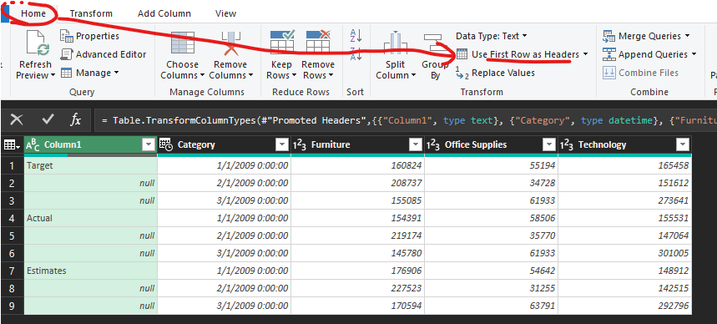
Task: Select the Technology value 273641
Action: click(624, 200)
